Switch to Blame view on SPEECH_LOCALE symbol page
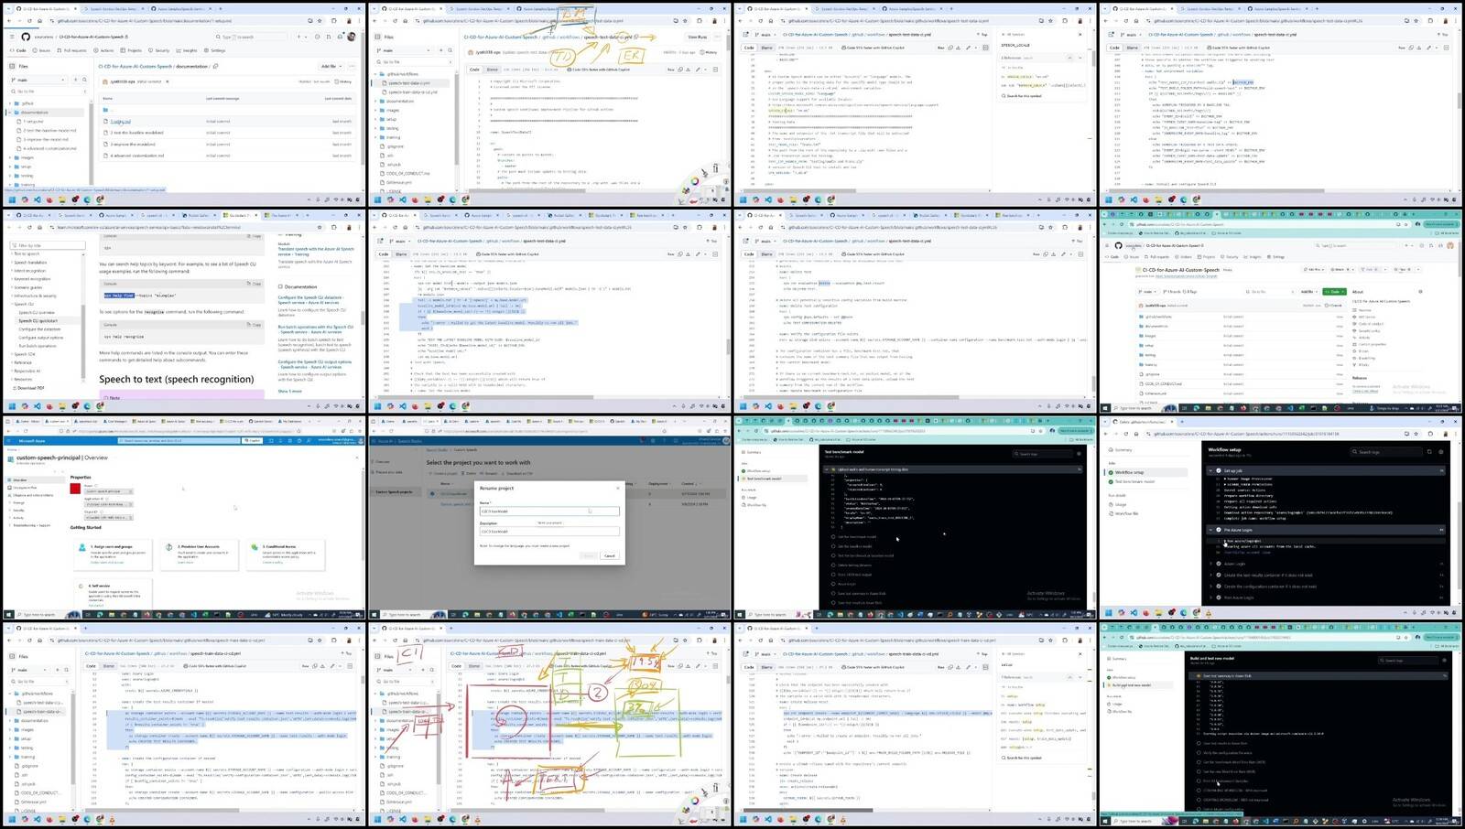1465x829 pixels. tap(766, 48)
